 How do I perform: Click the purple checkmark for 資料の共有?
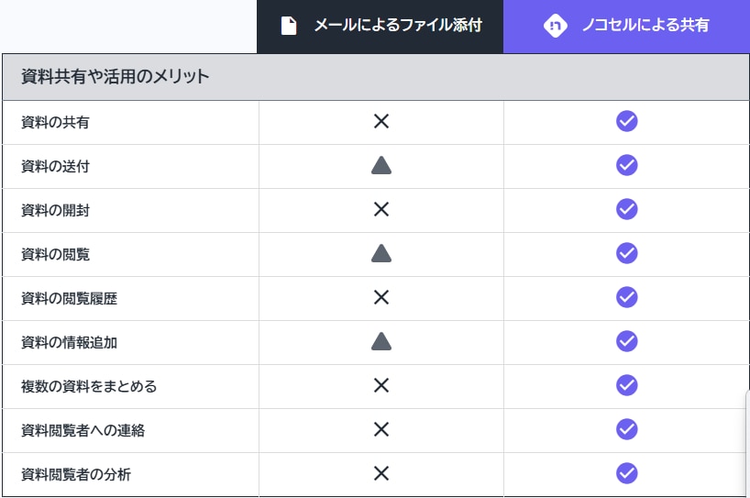coord(627,121)
